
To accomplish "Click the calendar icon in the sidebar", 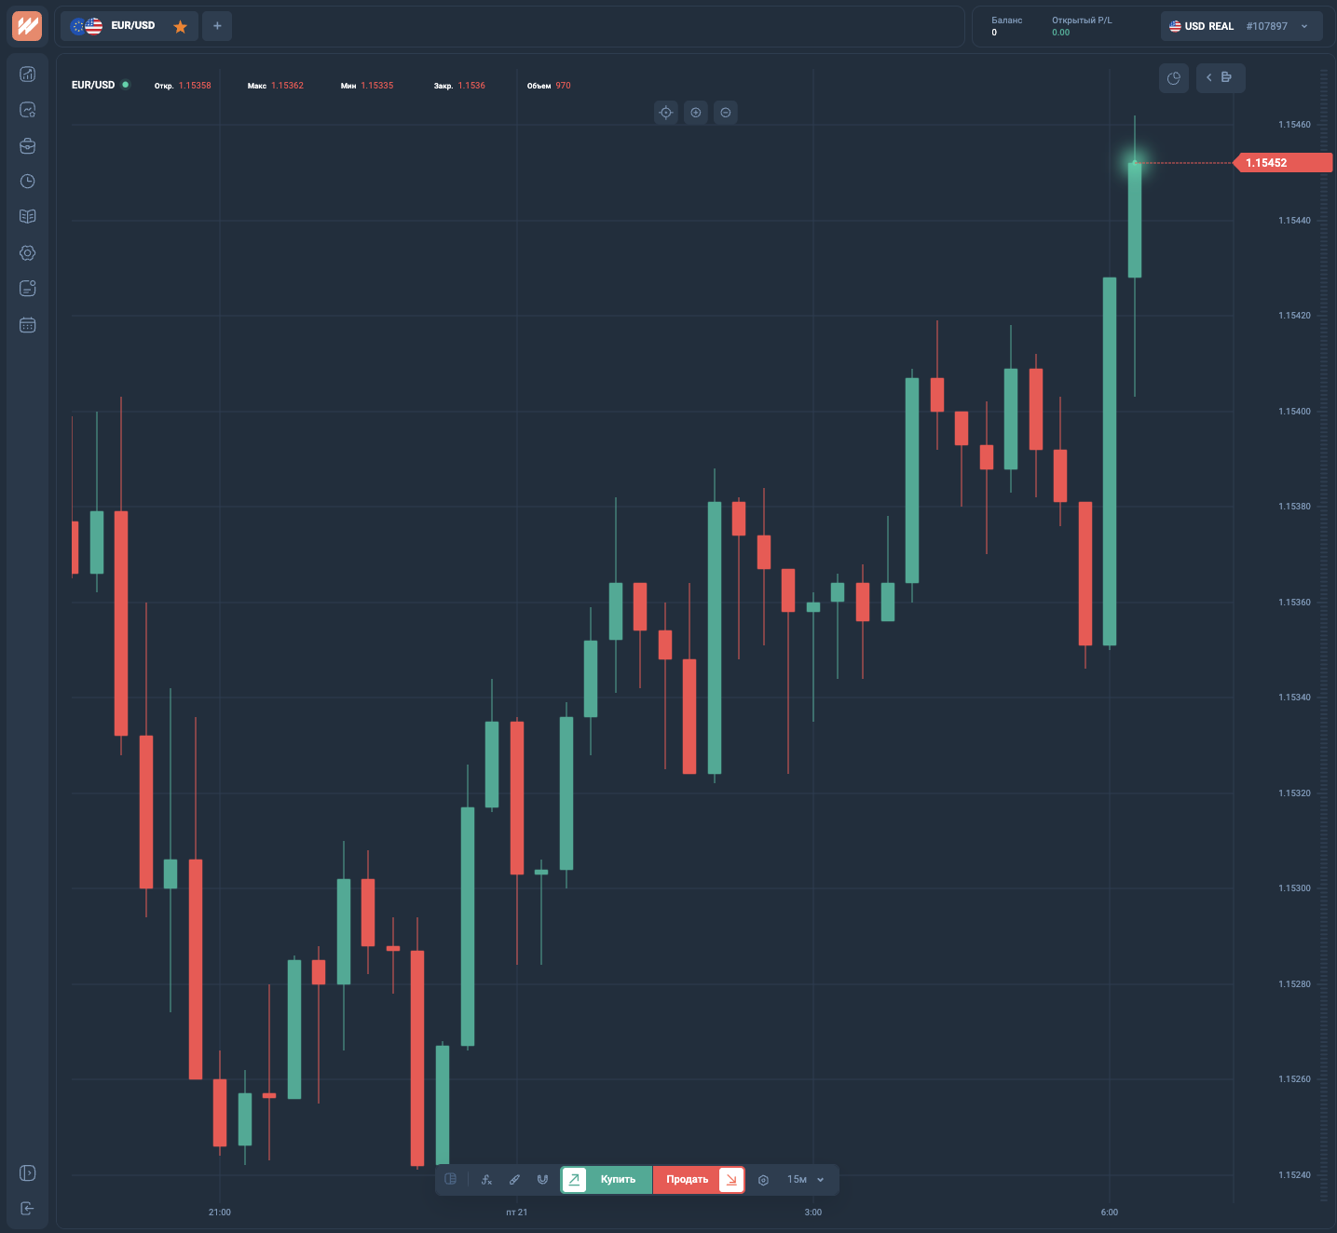I will pos(27,325).
